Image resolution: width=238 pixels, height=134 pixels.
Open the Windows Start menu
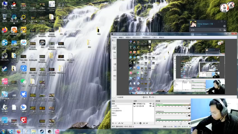[x=3, y=132]
